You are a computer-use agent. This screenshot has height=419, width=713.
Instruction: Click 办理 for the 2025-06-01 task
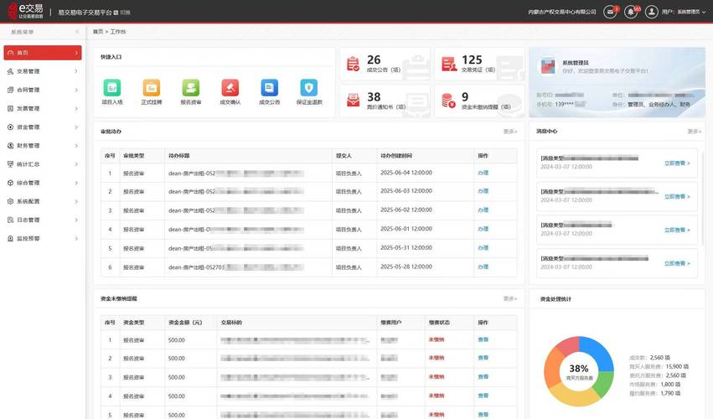coord(483,229)
